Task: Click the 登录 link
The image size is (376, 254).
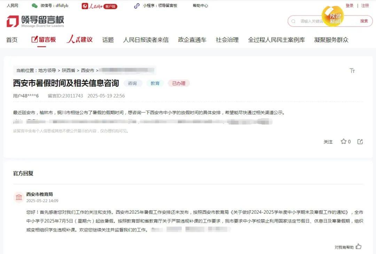Action: tap(350, 6)
